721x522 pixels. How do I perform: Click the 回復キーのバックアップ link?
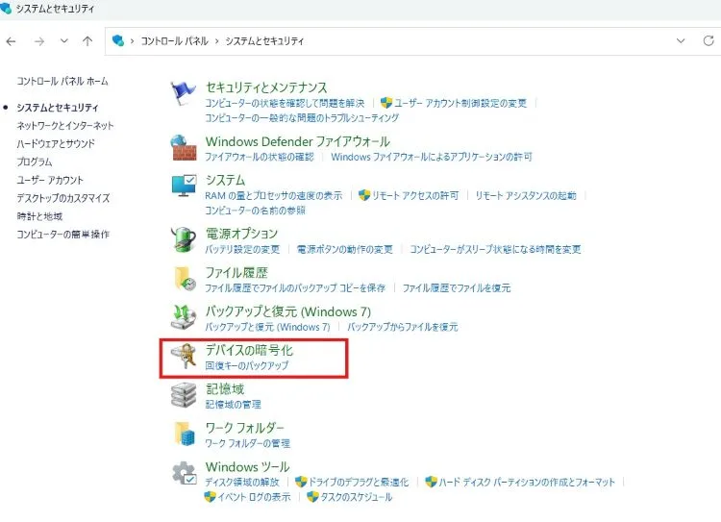point(246,366)
